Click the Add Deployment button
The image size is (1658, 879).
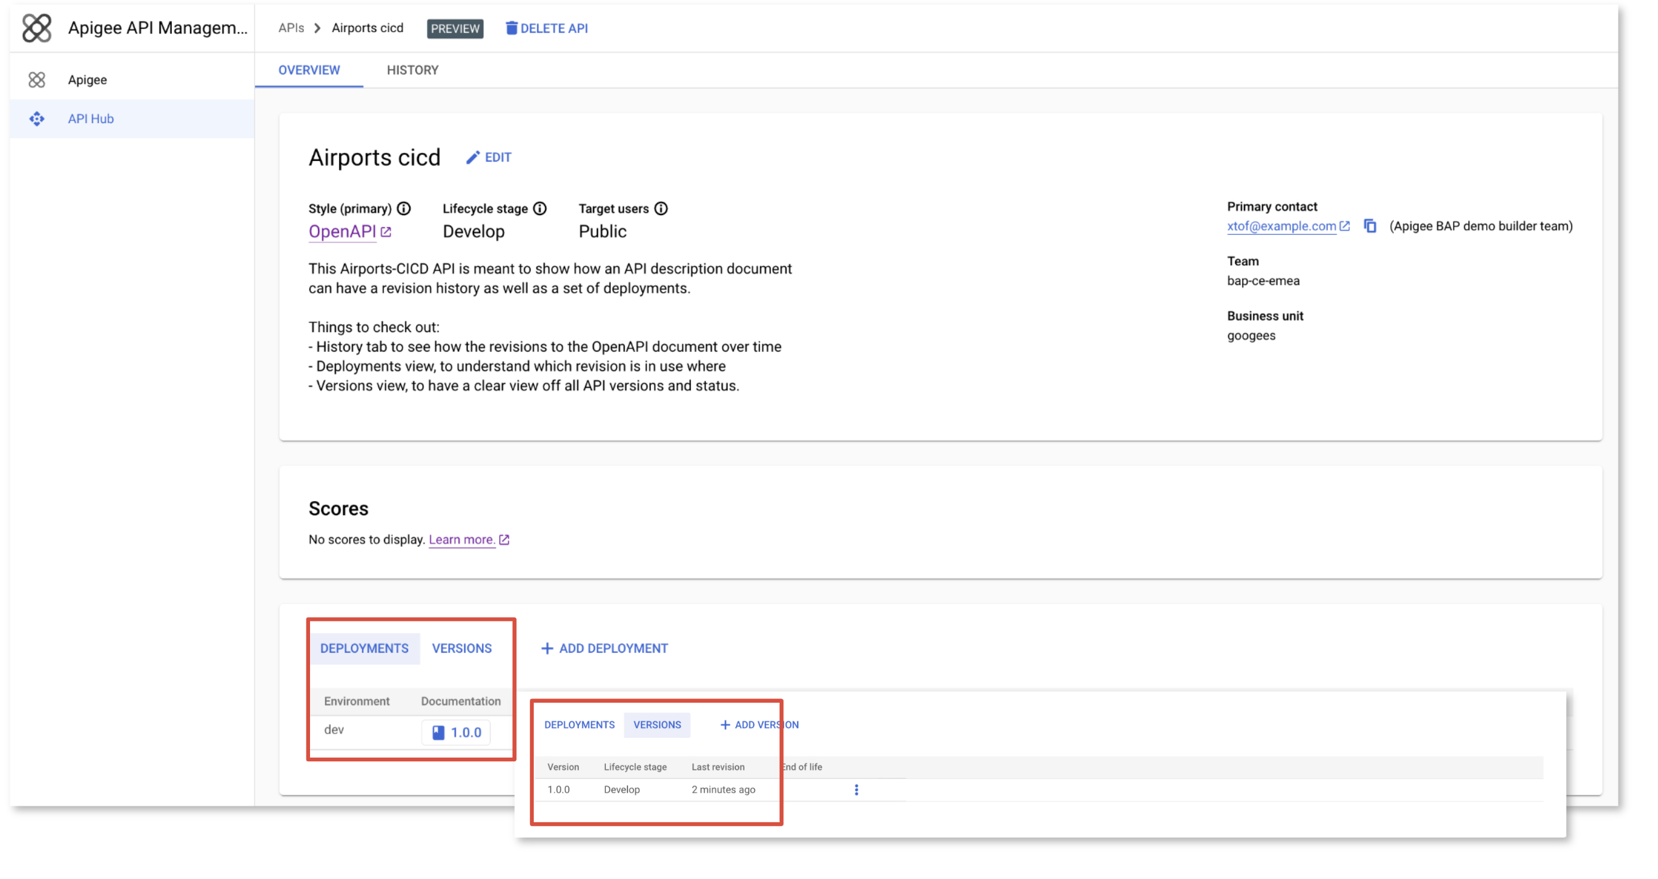605,648
